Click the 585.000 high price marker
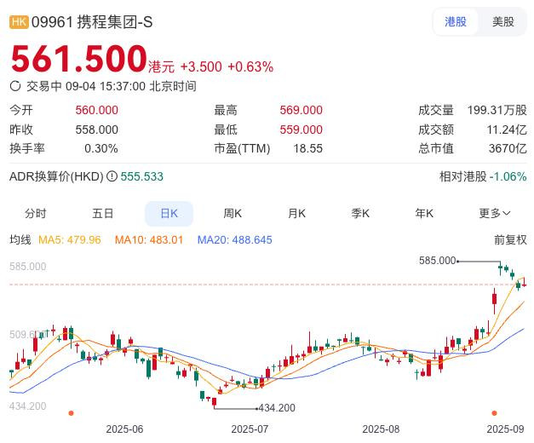The height and width of the screenshot is (443, 534). pyautogui.click(x=437, y=261)
